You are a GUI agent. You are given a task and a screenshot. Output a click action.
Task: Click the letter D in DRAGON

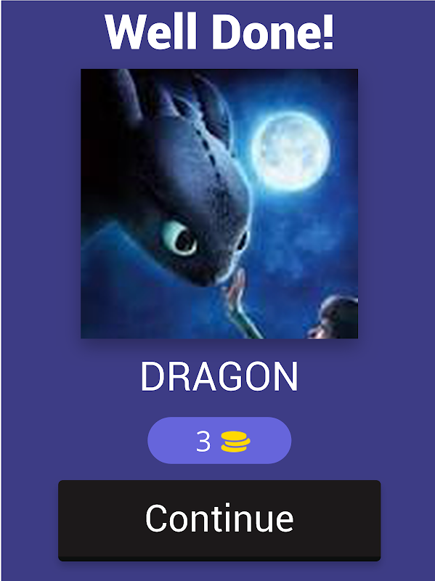[153, 376]
